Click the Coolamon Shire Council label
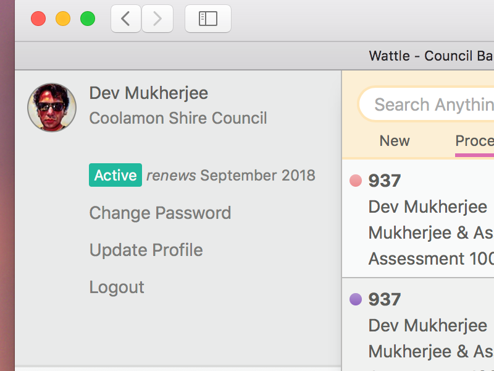This screenshot has height=371, width=494. (178, 117)
